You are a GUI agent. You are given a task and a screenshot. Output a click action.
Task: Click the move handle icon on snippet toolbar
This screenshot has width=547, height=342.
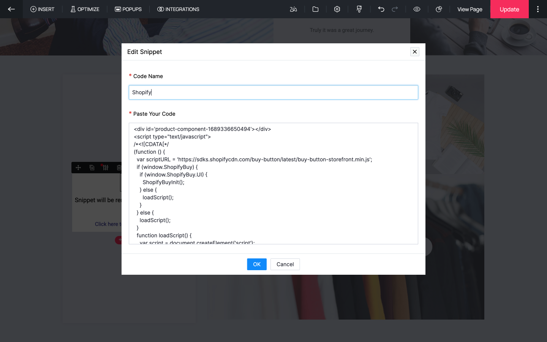point(78,168)
